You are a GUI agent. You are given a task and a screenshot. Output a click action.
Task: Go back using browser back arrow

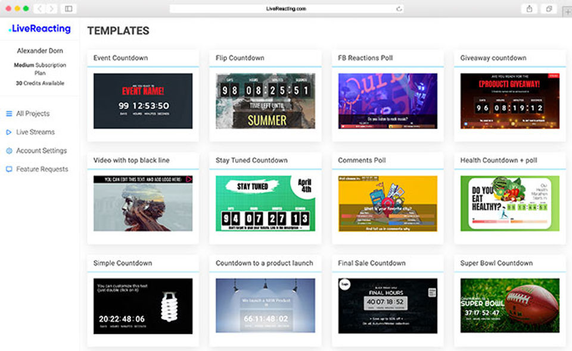[39, 9]
